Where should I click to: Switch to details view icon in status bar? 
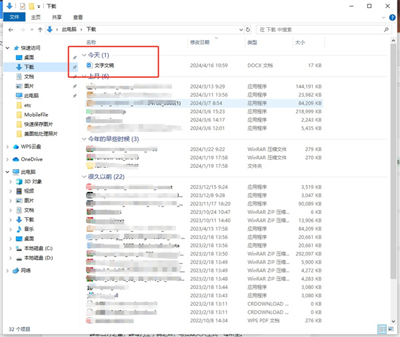point(381,329)
